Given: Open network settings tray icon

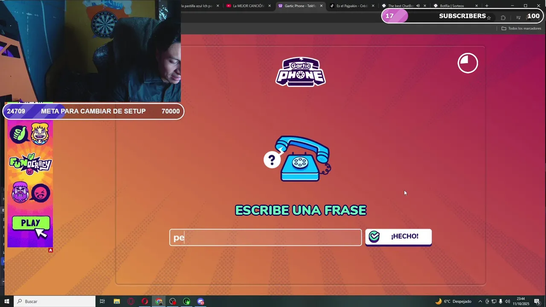Looking at the screenshot, I should (x=494, y=301).
